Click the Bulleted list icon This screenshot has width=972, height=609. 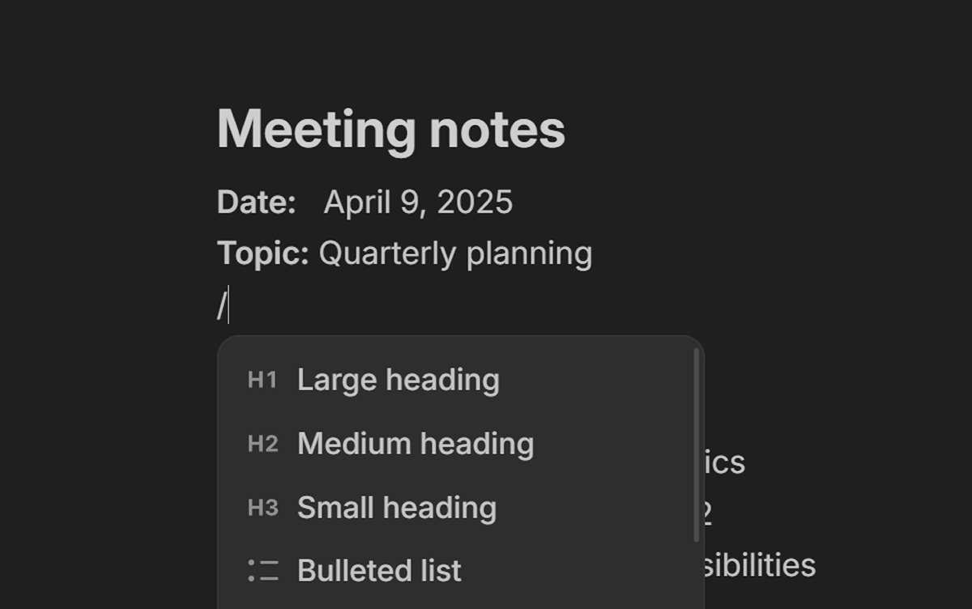pyautogui.click(x=261, y=571)
